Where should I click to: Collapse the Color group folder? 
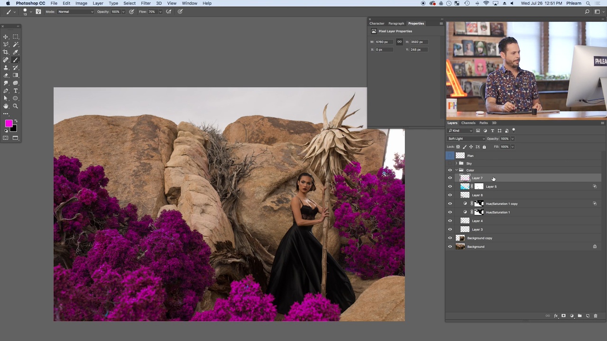click(x=456, y=170)
